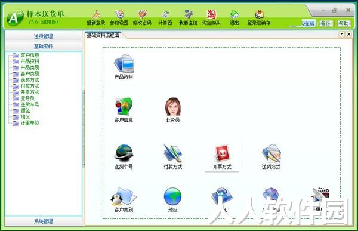Expand the 送货管理 sidebar section

pyautogui.click(x=44, y=36)
